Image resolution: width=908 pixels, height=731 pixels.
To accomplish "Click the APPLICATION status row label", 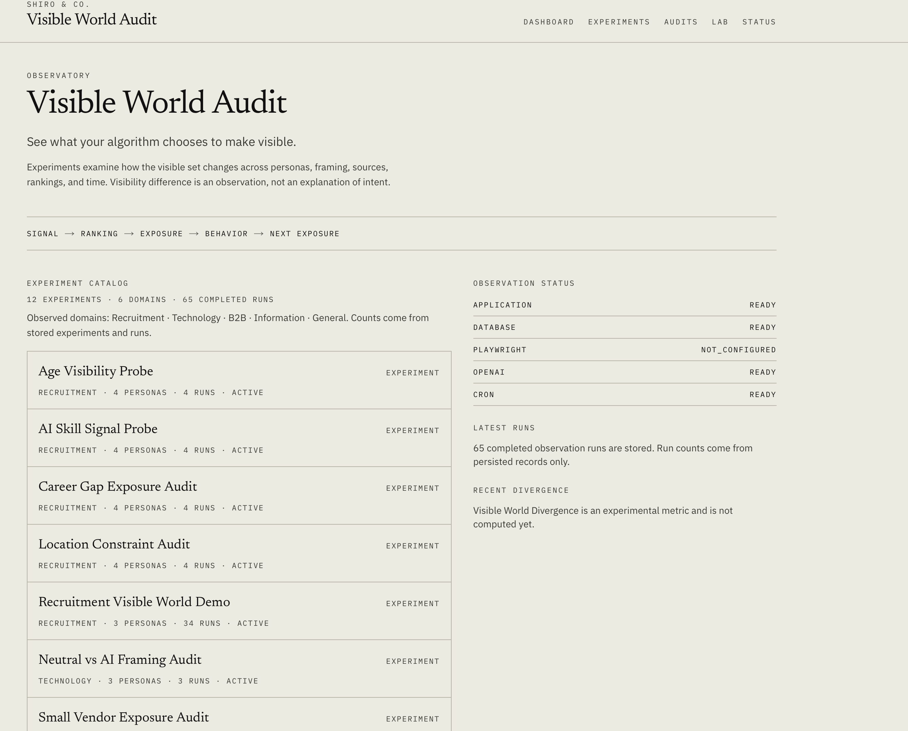I will pyautogui.click(x=502, y=305).
